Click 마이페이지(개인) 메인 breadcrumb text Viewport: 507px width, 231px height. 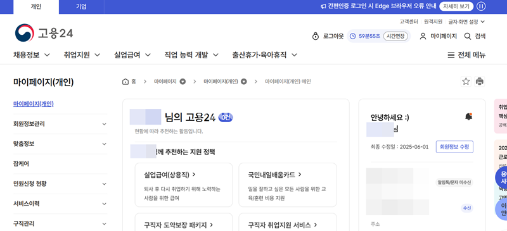point(288,82)
